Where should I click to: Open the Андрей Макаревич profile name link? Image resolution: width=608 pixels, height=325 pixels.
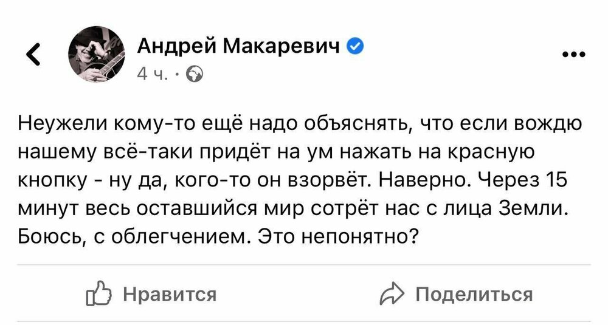click(239, 46)
